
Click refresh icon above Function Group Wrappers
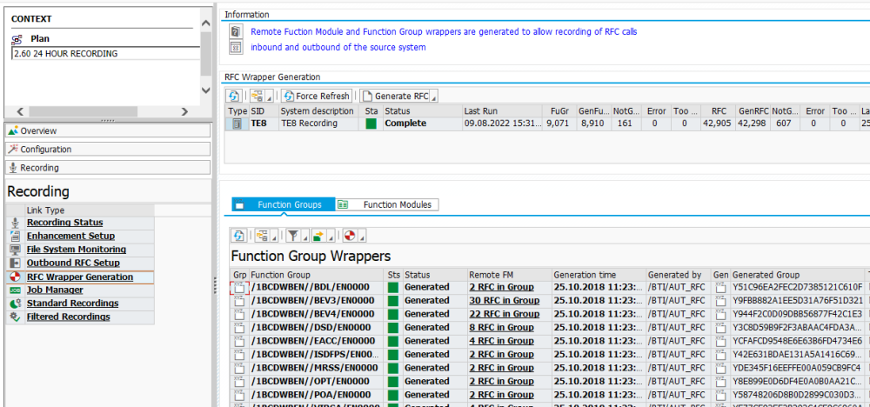coord(238,236)
